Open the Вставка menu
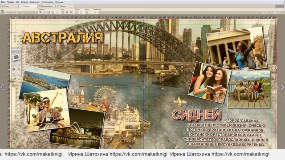Image resolution: width=285 pixels, height=160 pixels. pyautogui.click(x=24, y=2)
